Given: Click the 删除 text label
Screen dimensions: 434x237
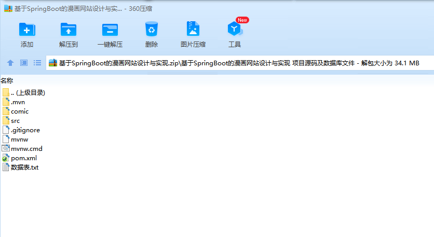Looking at the screenshot, I should (152, 44).
